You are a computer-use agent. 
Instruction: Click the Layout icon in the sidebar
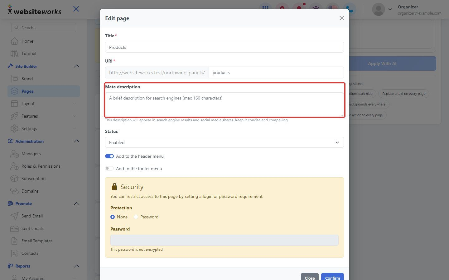coord(14,104)
